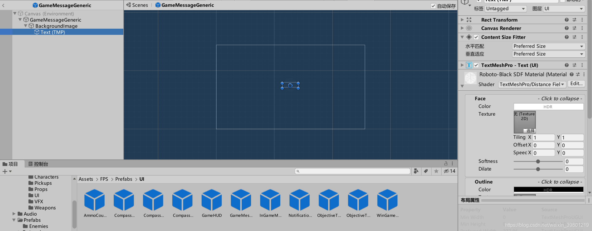Switch to the 控制台 Console tab
This screenshot has height=231, width=592.
[x=38, y=164]
